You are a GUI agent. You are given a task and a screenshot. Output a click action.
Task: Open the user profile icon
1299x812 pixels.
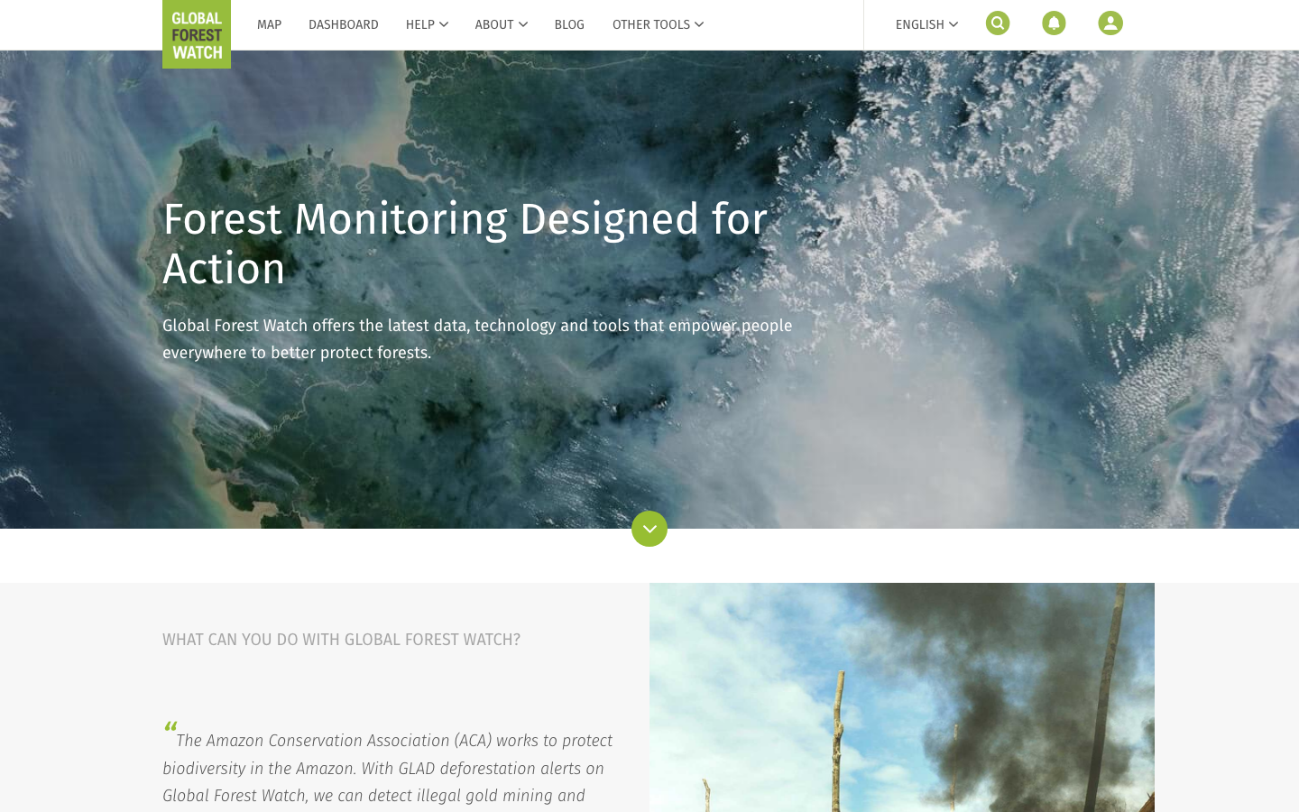[1110, 23]
